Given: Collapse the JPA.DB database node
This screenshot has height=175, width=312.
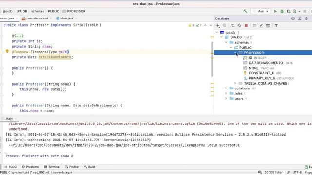Looking at the screenshot, I should tap(222, 37).
